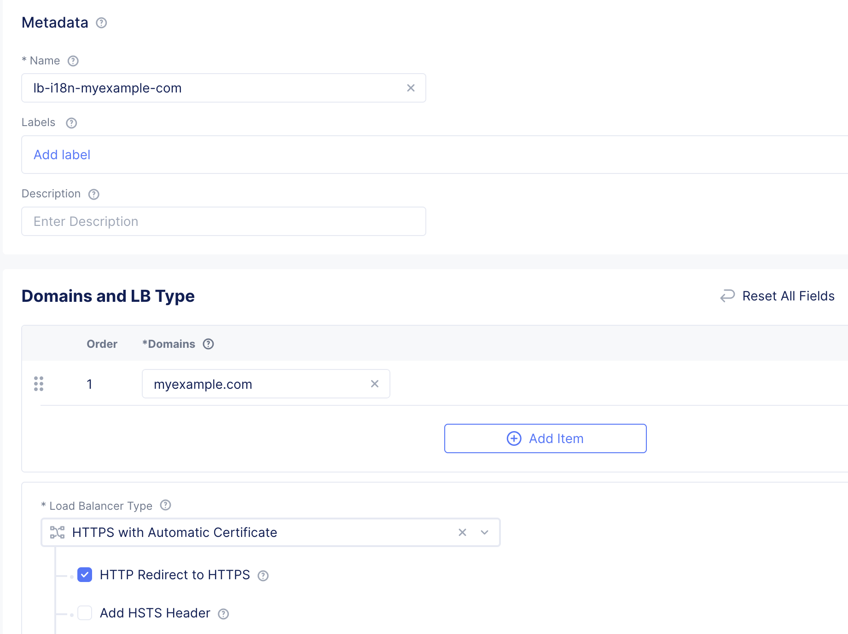
Task: Grab the drag handle for domain row 1
Action: (39, 384)
